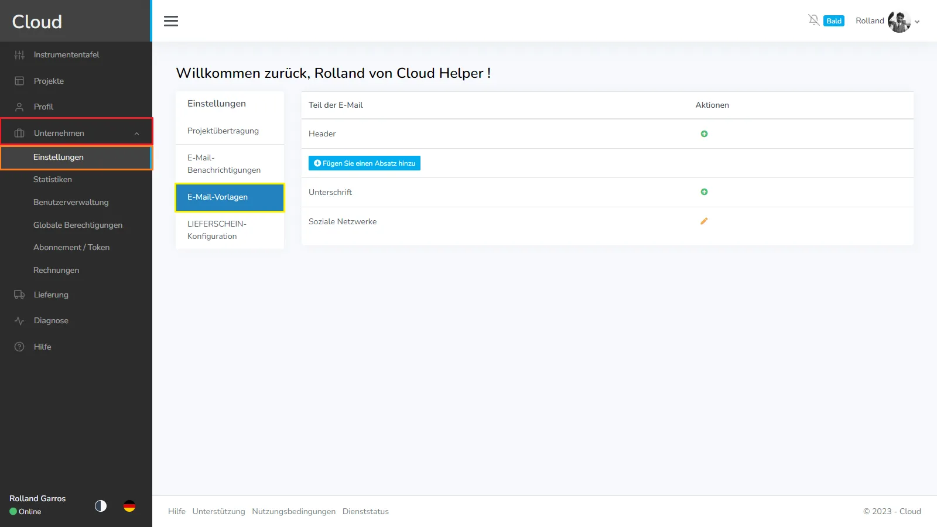
Task: Click the Nutzungsbedingungen footer link
Action: 293,511
